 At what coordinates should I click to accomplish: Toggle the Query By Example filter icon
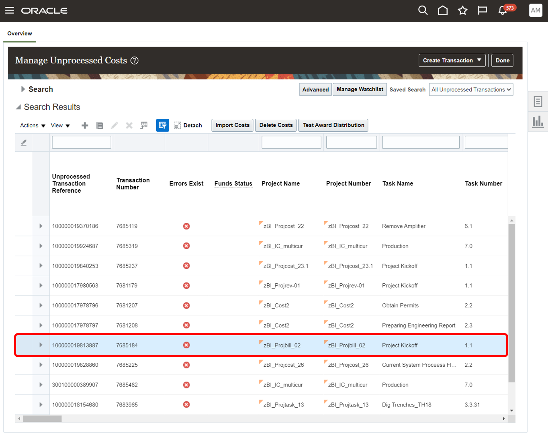(x=162, y=125)
